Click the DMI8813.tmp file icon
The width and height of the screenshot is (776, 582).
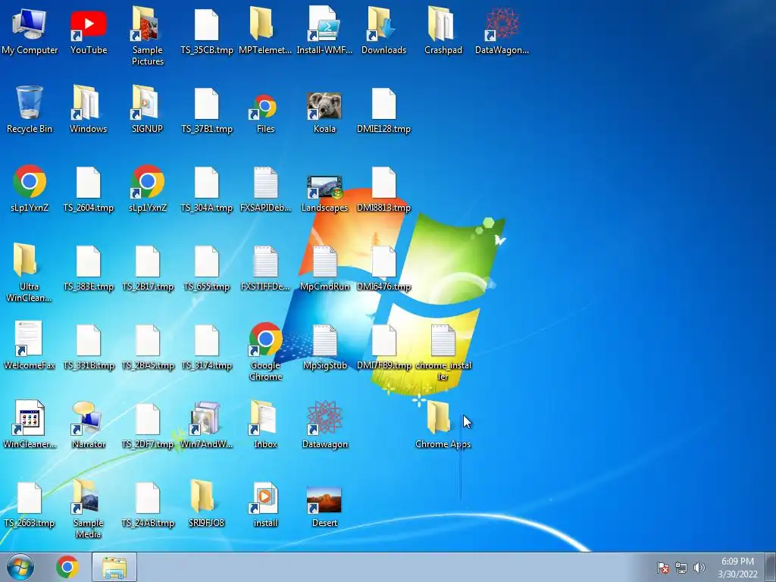383,183
